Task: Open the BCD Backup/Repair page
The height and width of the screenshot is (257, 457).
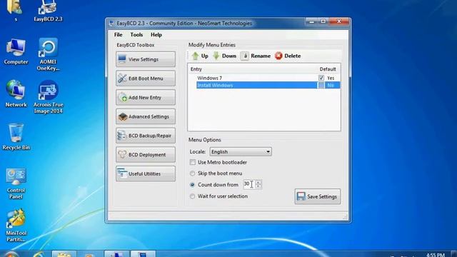Action: tap(146, 136)
